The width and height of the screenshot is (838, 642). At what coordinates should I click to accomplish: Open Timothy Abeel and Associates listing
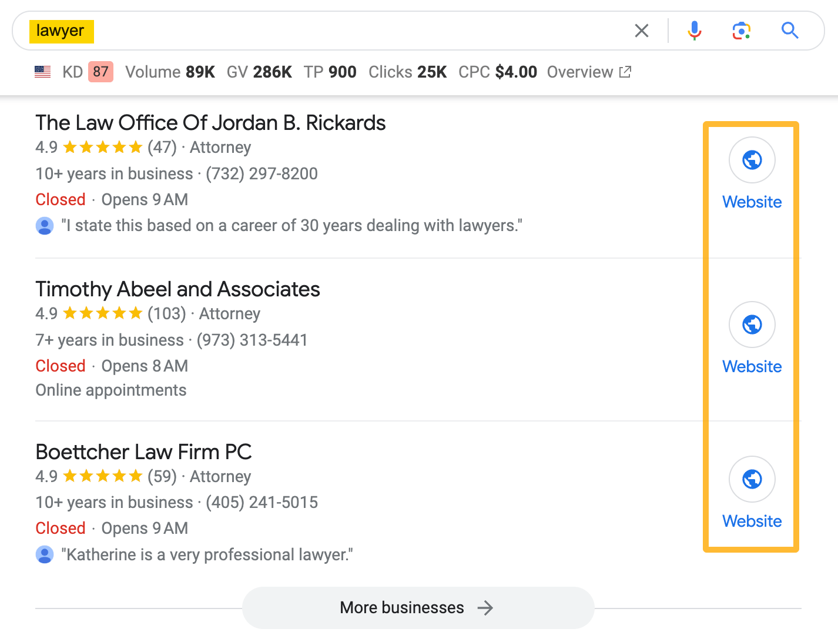pyautogui.click(x=177, y=289)
